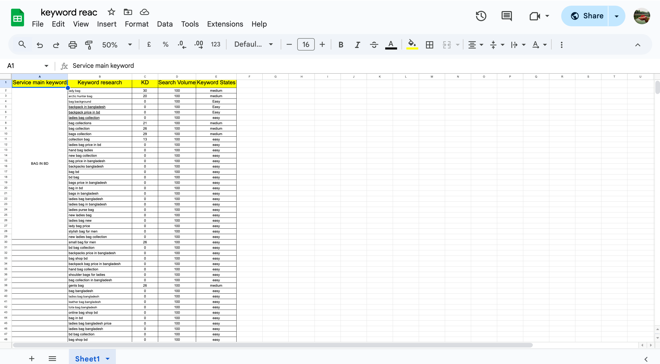Apply strikethrough formatting
This screenshot has height=364, width=660.
tap(374, 44)
